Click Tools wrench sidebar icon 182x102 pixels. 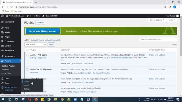point(2,83)
